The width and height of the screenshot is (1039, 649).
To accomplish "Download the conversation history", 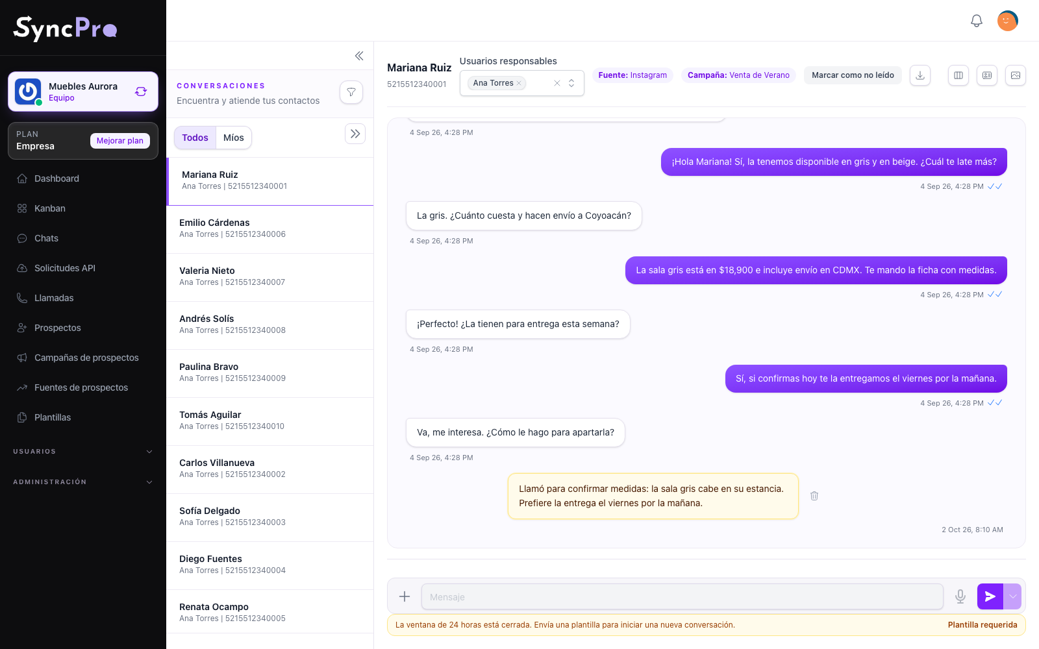I will pos(920,75).
